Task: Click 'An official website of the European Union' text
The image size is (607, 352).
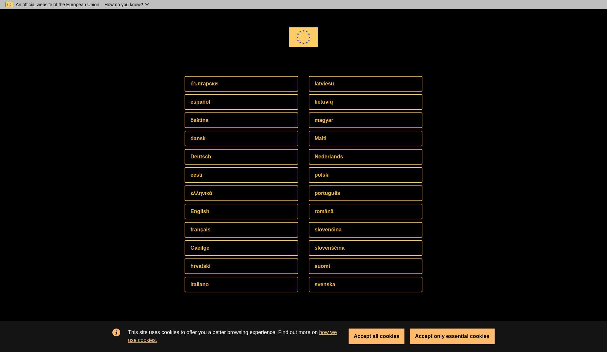Action: pos(57,5)
